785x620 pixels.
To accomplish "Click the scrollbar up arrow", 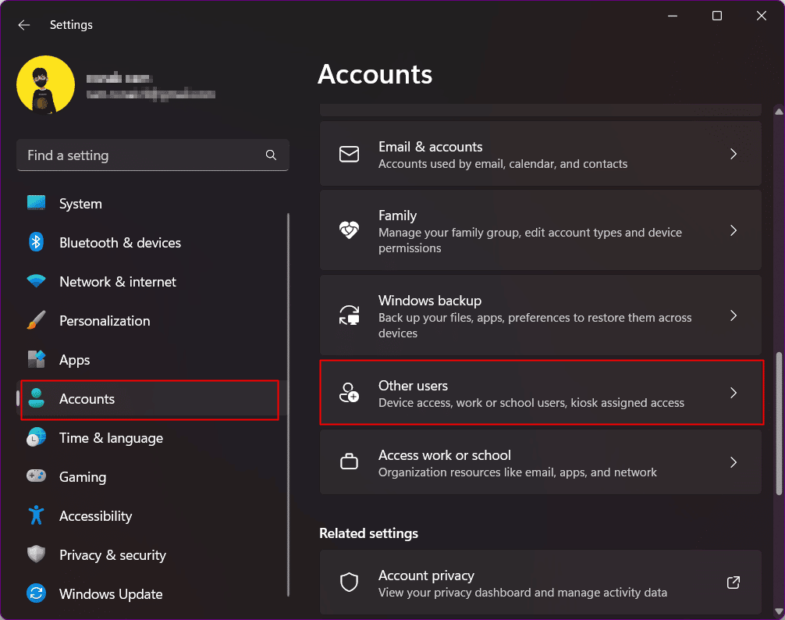I will pos(779,112).
